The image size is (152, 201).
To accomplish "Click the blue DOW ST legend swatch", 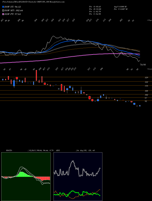I will 3,7.
